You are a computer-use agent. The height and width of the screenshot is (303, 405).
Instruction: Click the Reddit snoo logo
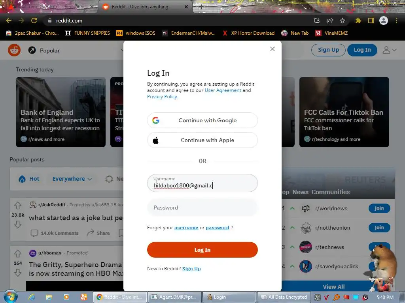[14, 50]
